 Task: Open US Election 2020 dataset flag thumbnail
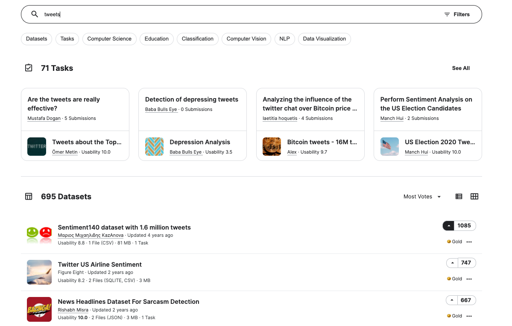click(389, 146)
